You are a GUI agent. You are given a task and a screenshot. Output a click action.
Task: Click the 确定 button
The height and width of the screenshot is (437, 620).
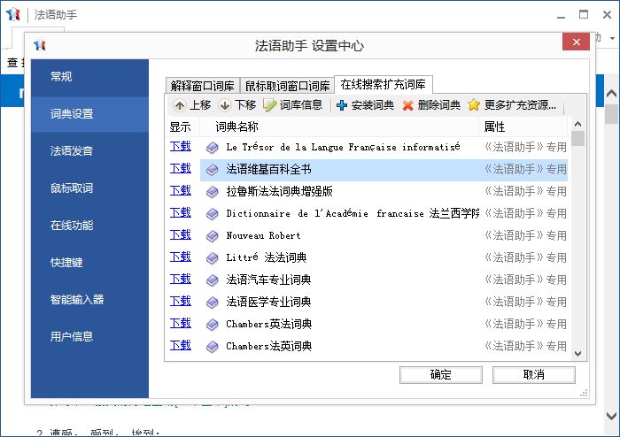tap(441, 374)
